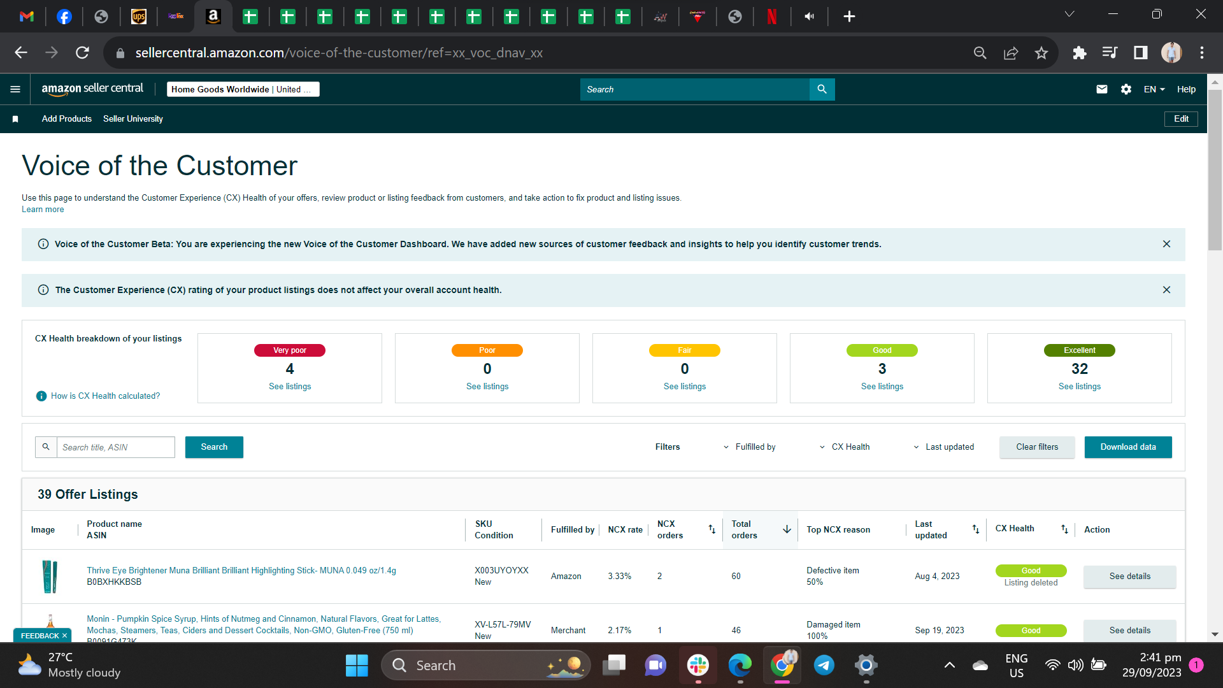Image resolution: width=1223 pixels, height=688 pixels.
Task: Expand Last updated filter
Action: tap(943, 447)
